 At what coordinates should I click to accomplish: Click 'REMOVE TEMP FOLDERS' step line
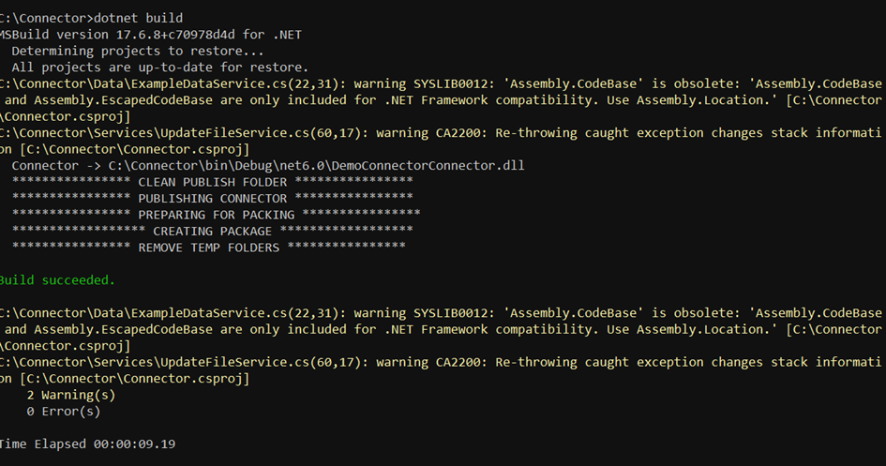[x=208, y=248]
